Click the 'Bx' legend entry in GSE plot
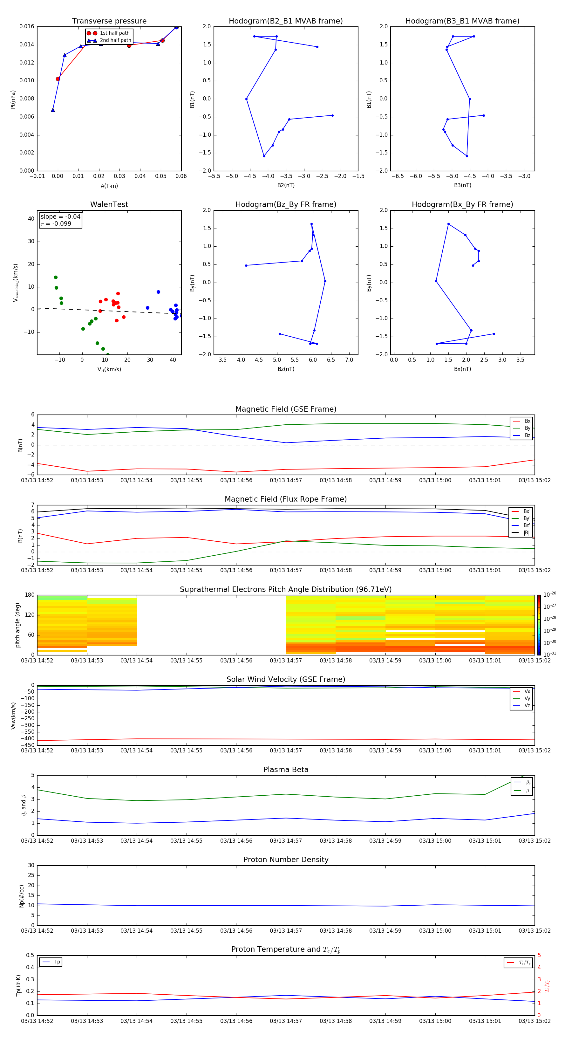This screenshot has height=1049, width=572. pyautogui.click(x=521, y=421)
